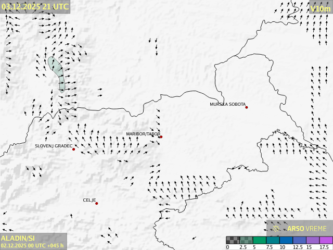The width and height of the screenshot is (333, 250).
Task: Click the green shaded wind-speed area on map
Action: (x=57, y=72)
